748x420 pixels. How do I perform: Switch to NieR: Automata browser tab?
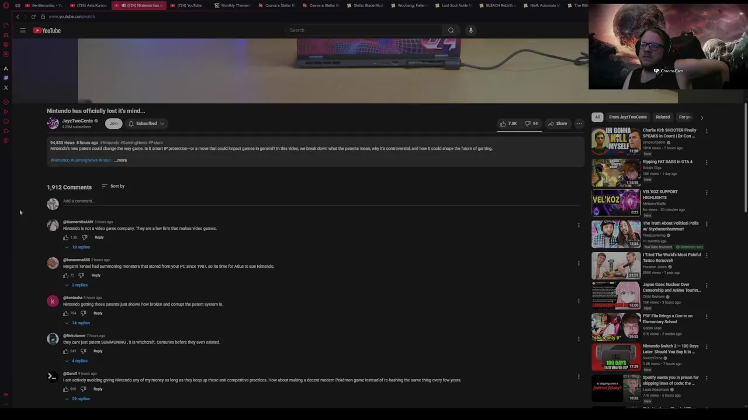coord(541,5)
